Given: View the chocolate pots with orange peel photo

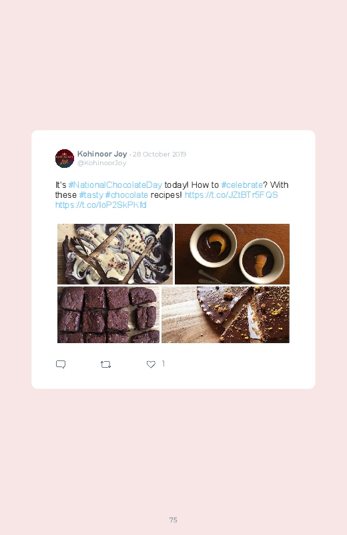Looking at the screenshot, I should [x=232, y=254].
